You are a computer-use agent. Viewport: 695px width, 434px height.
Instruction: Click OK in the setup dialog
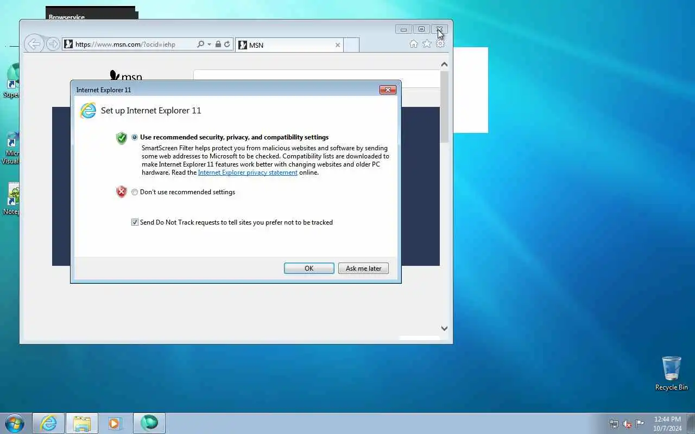(x=309, y=269)
